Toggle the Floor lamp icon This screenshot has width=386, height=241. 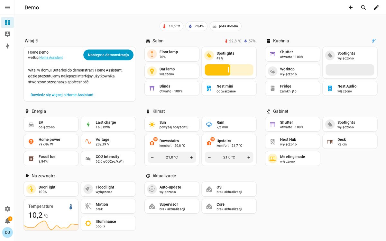(x=152, y=54)
